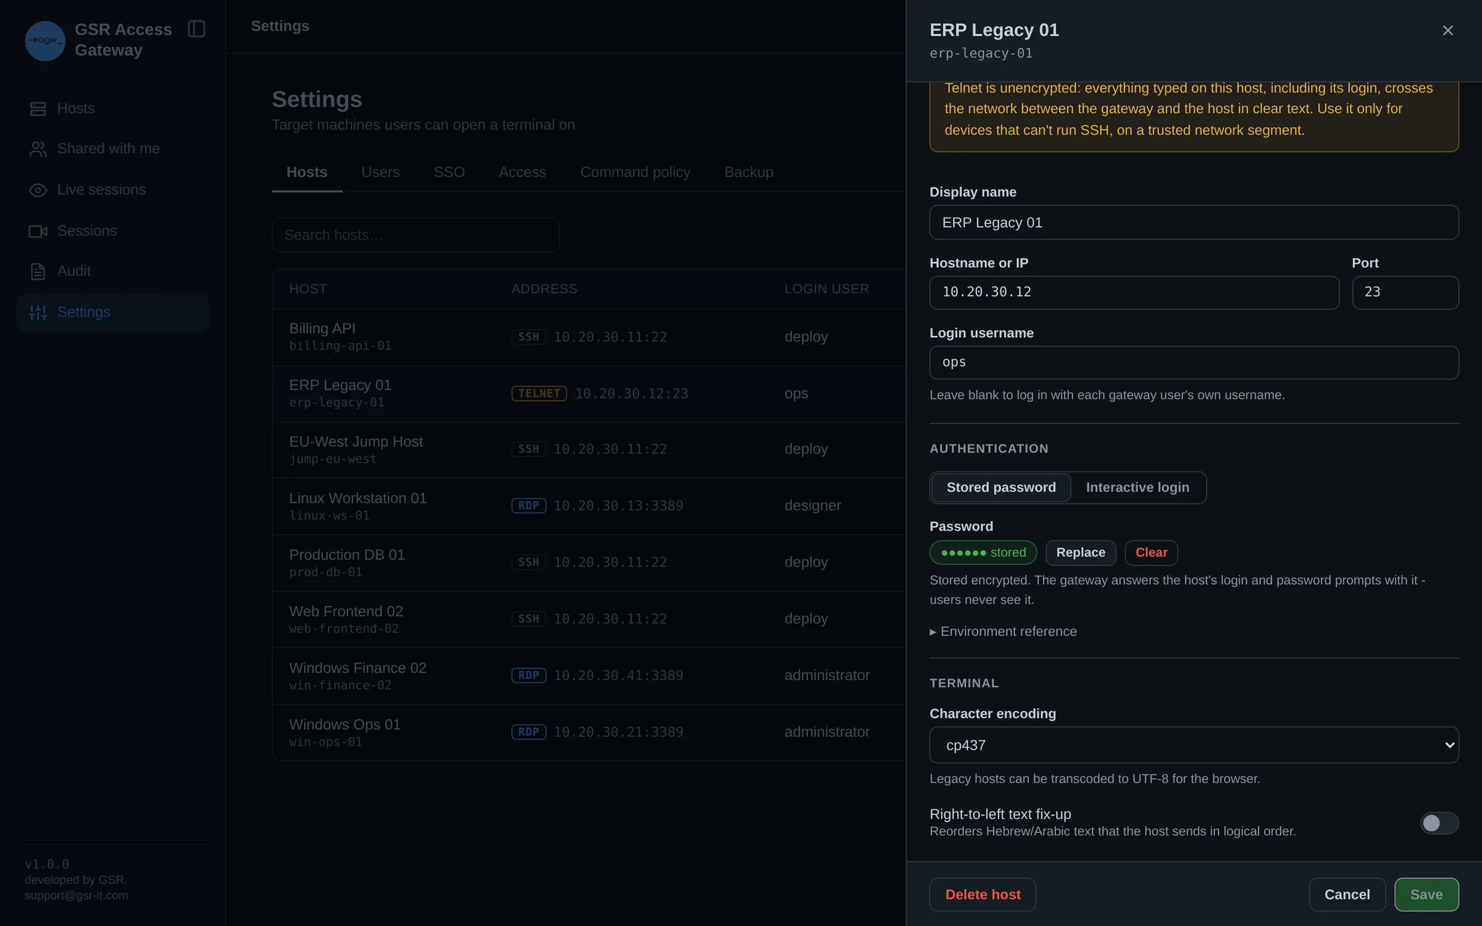Click the TELNET badge on ERP Legacy 01
This screenshot has width=1482, height=926.
(x=539, y=393)
